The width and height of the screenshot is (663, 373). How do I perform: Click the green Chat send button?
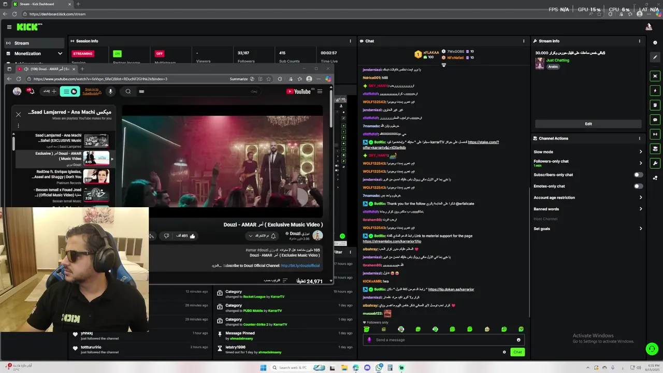(517, 352)
